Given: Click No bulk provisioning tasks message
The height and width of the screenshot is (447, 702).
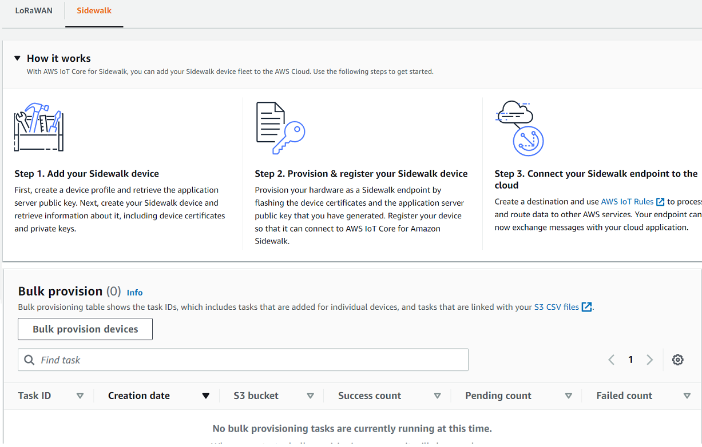Looking at the screenshot, I should [352, 429].
